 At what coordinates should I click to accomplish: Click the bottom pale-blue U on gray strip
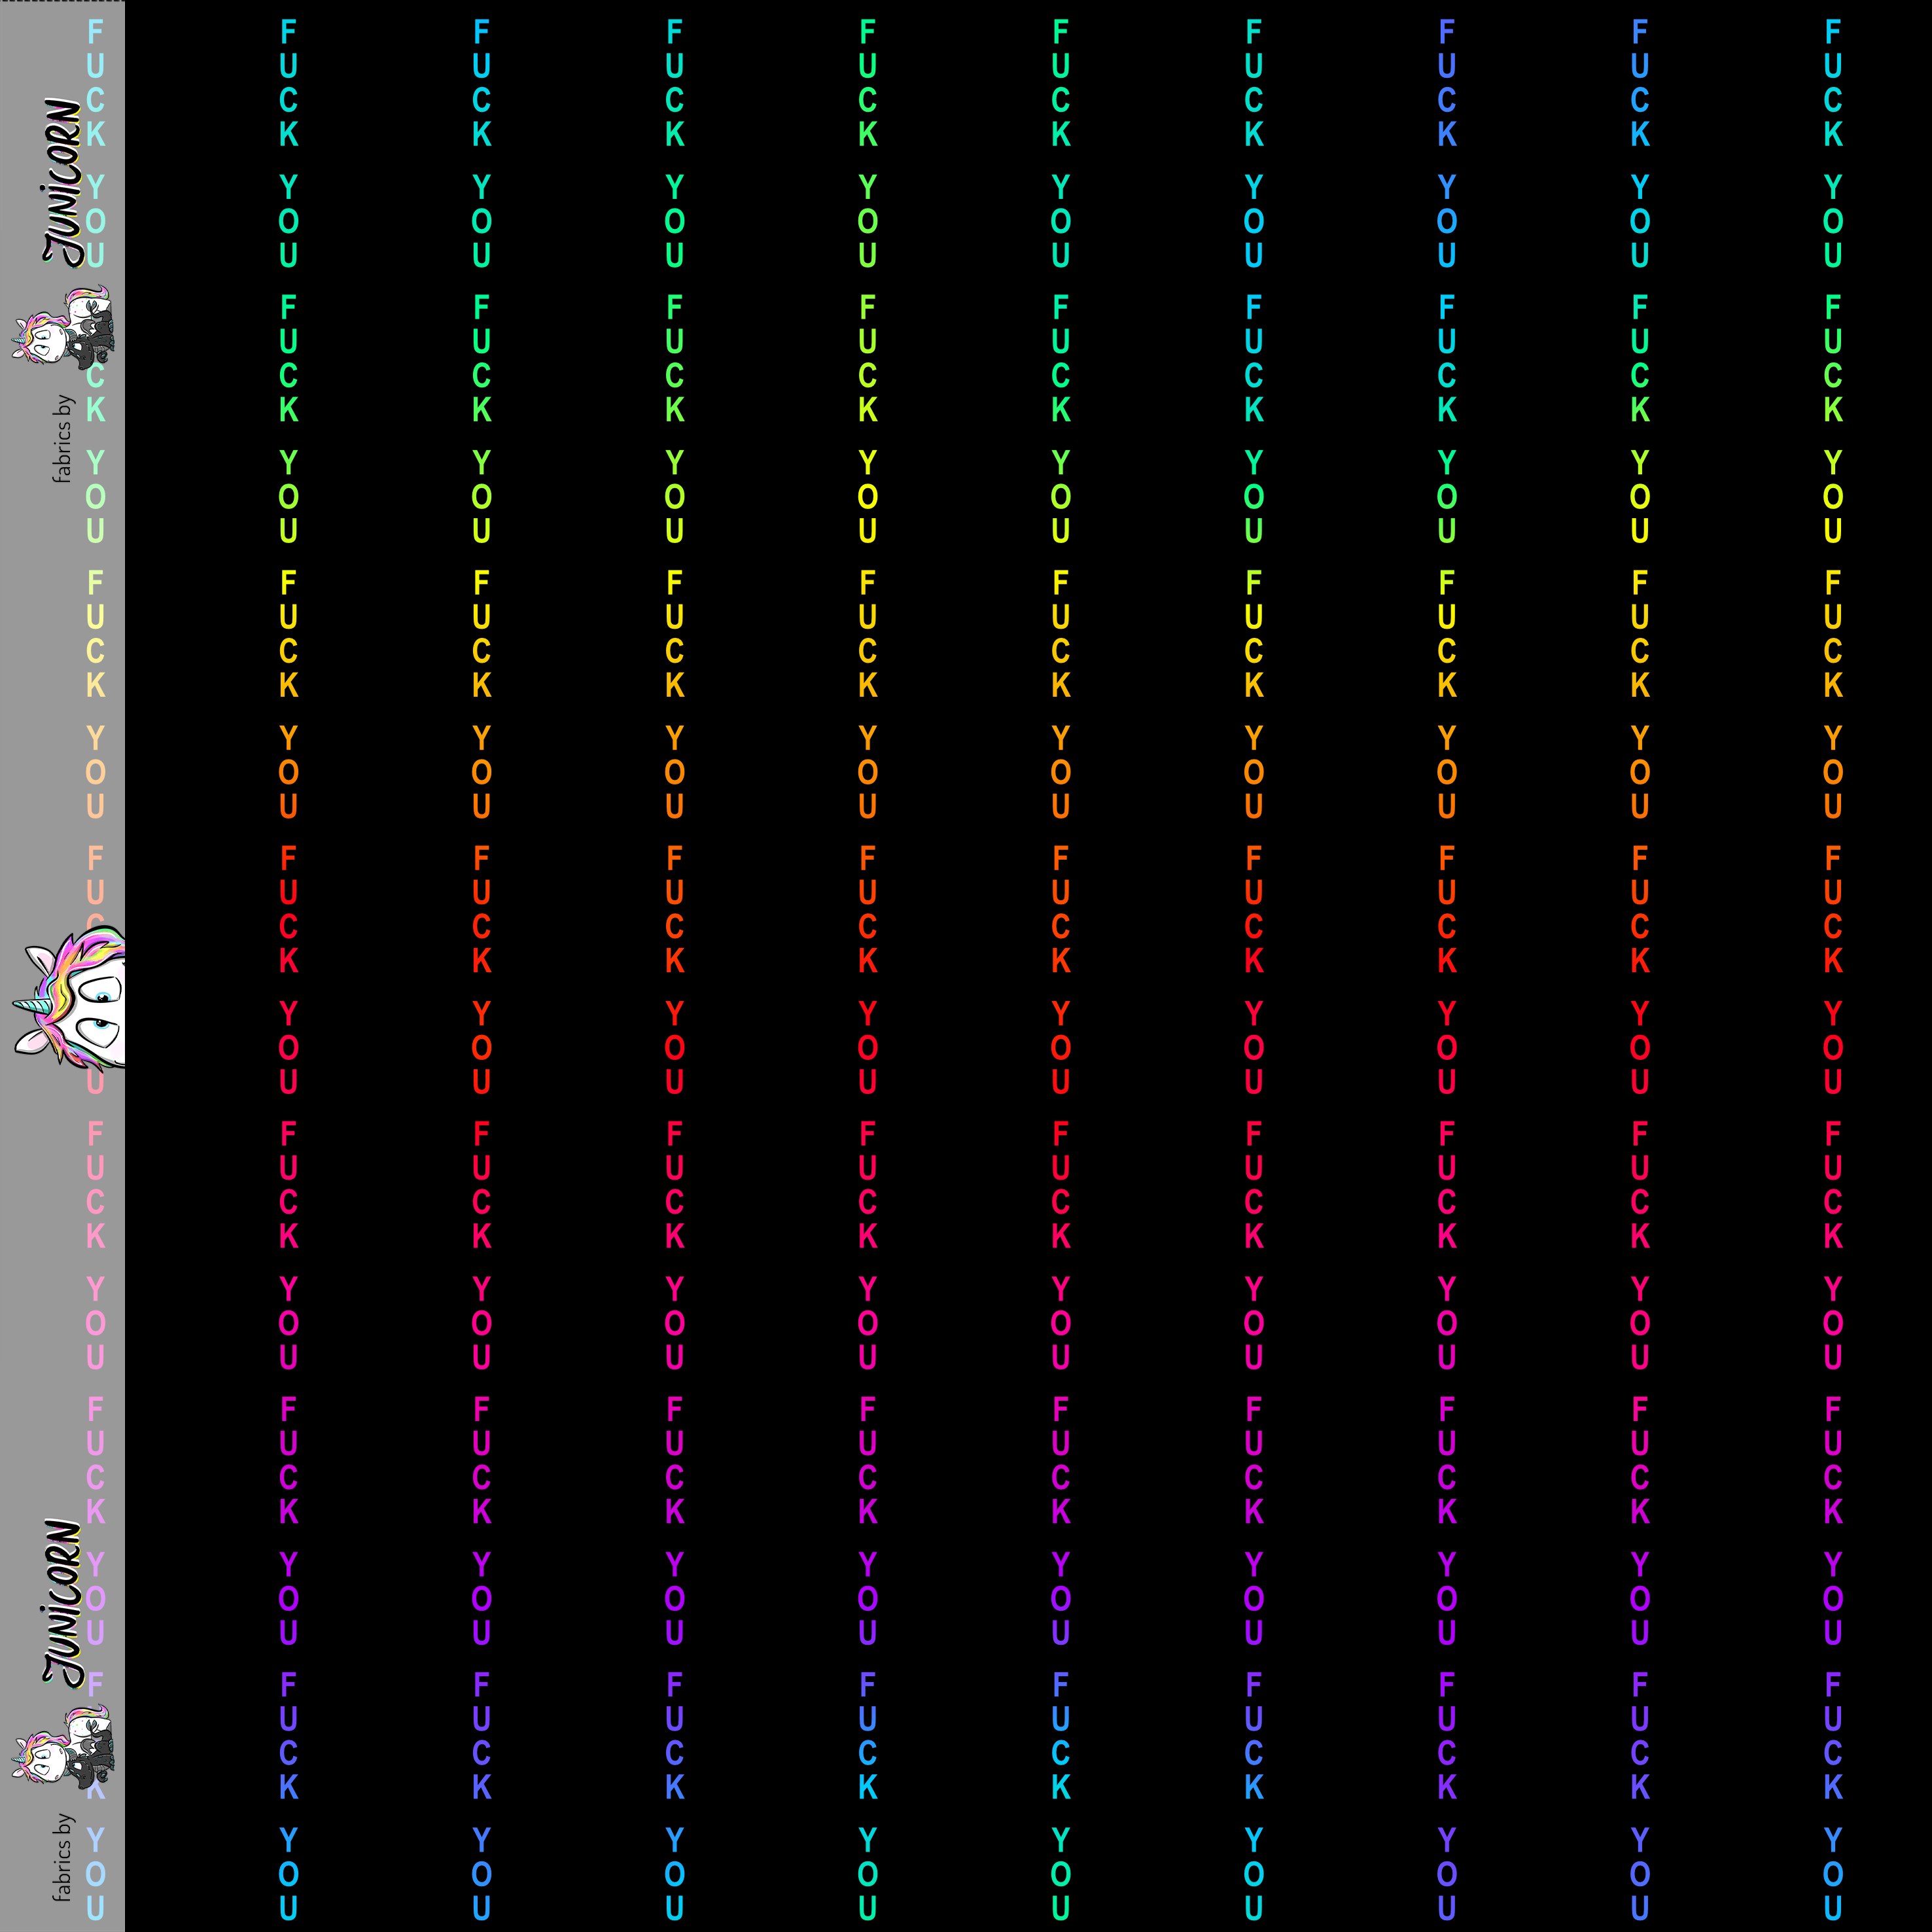tap(95, 1908)
